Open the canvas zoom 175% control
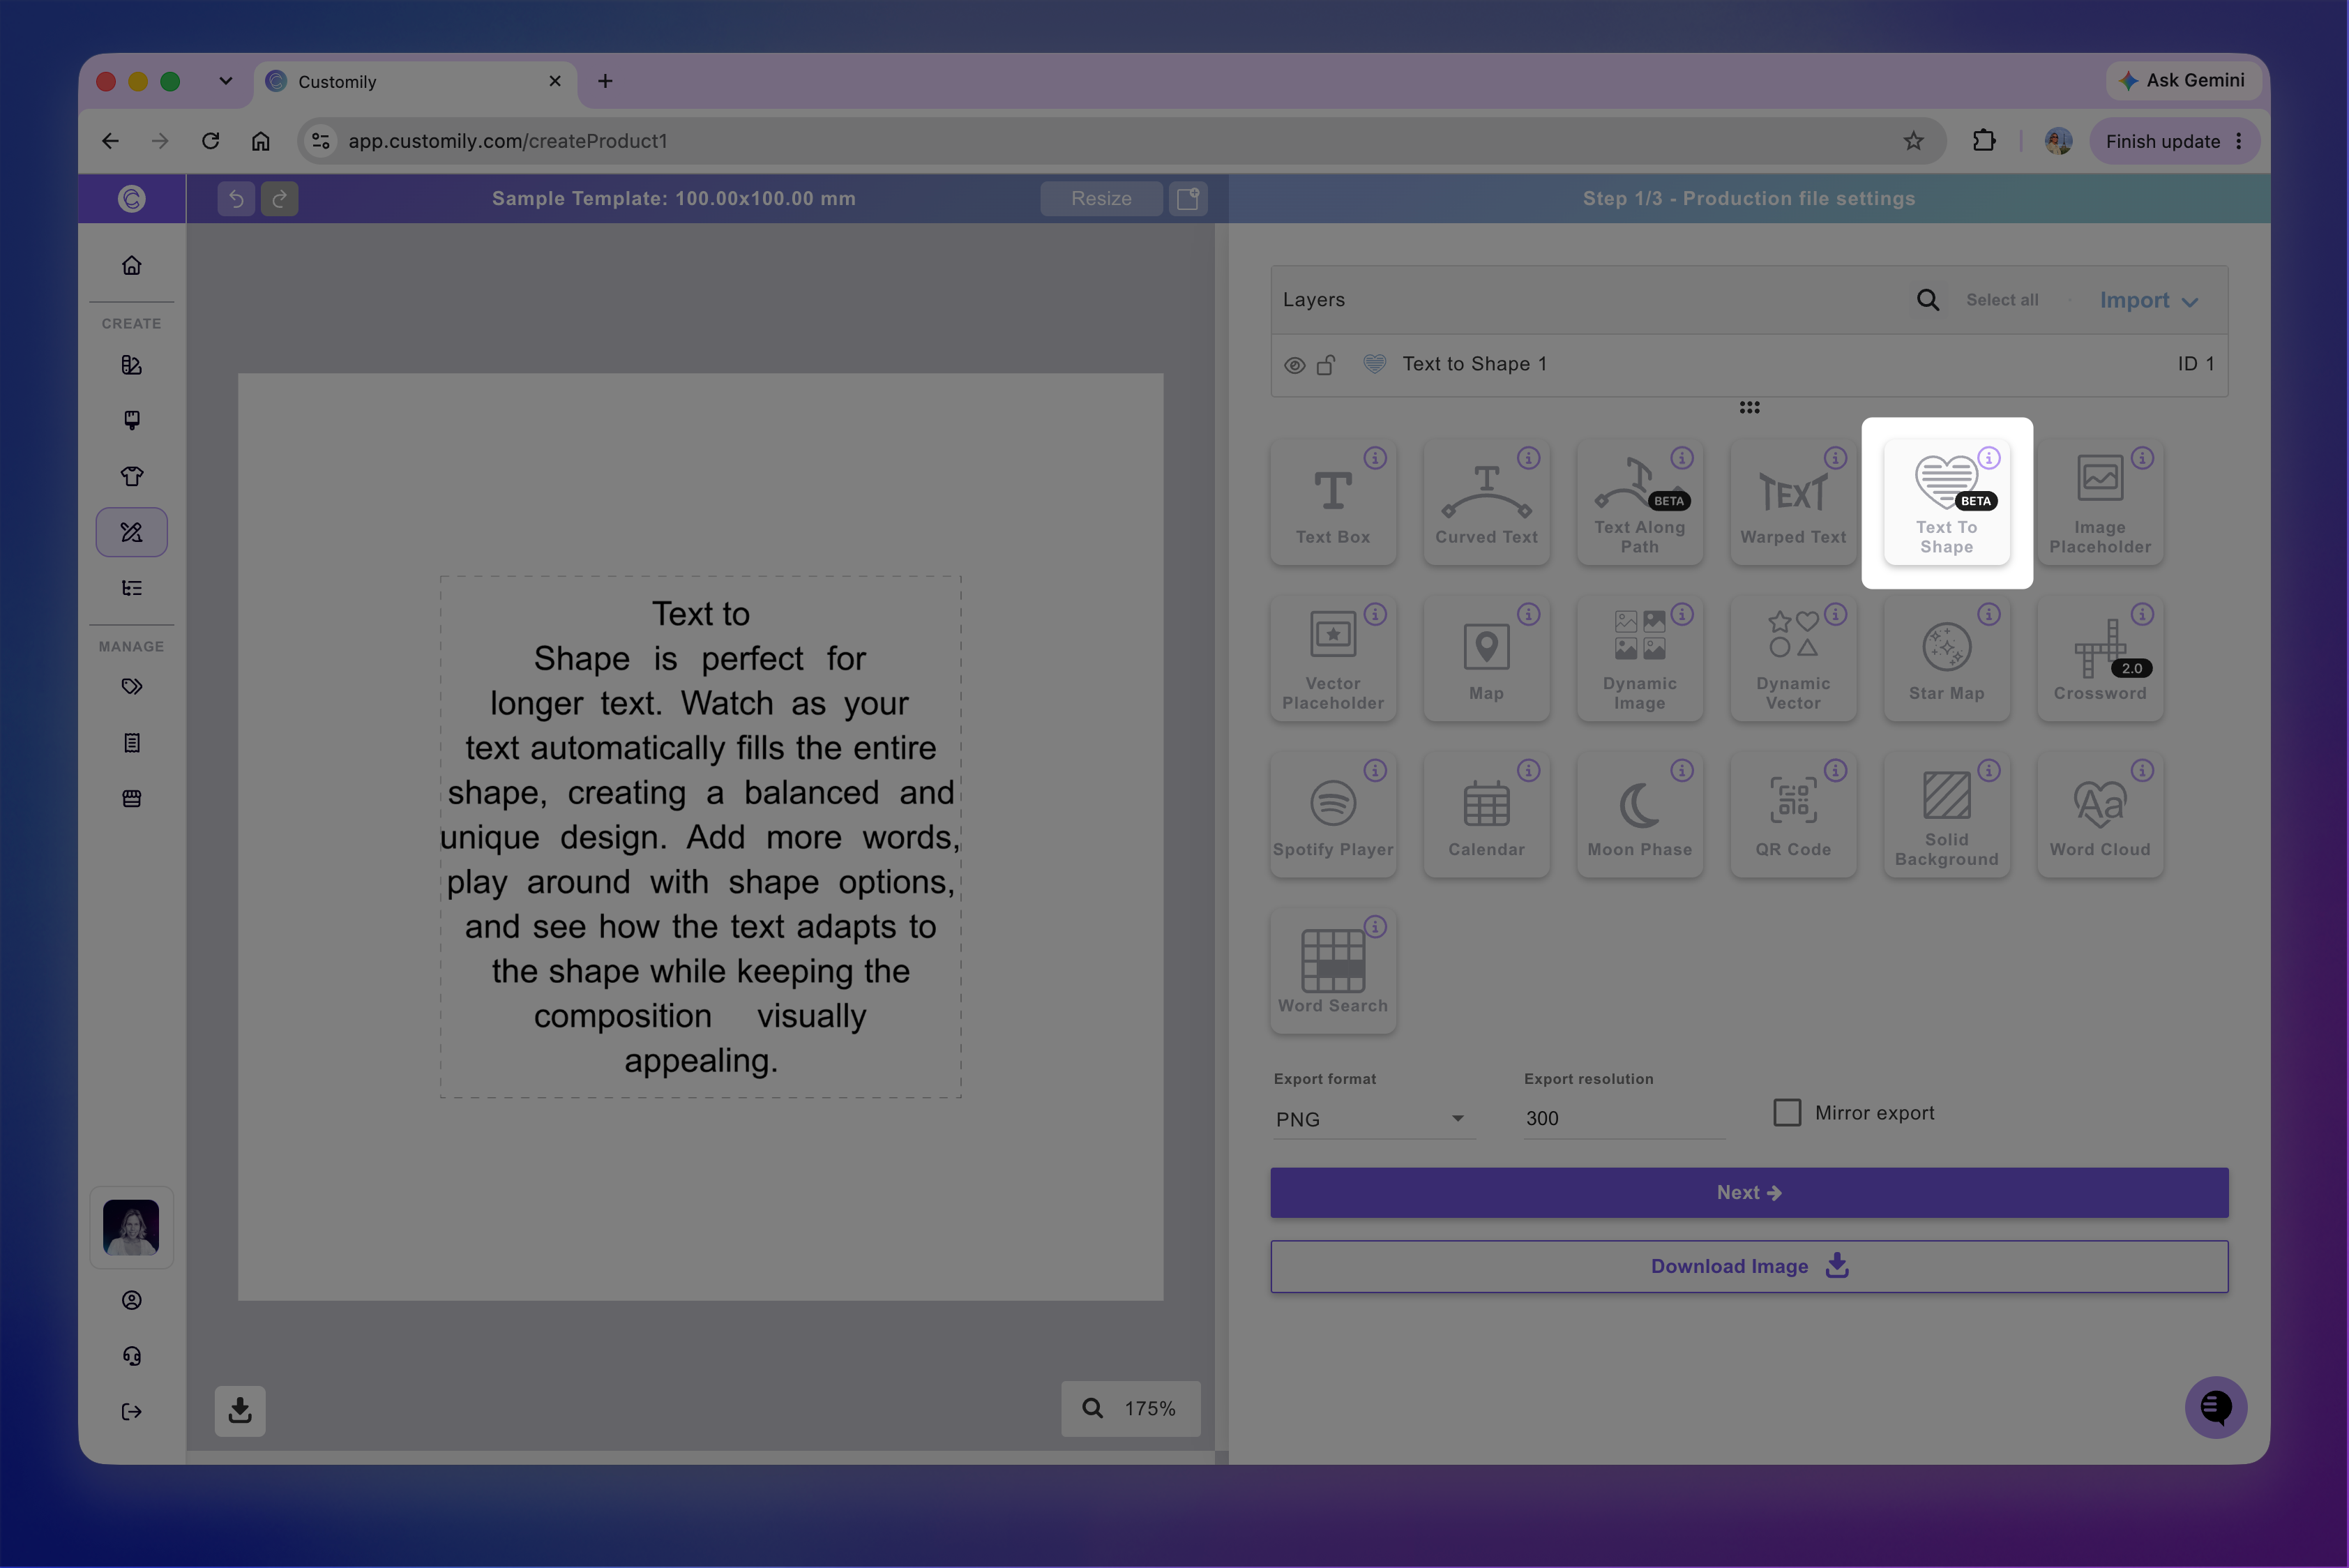This screenshot has width=2349, height=1568. tap(1130, 1408)
